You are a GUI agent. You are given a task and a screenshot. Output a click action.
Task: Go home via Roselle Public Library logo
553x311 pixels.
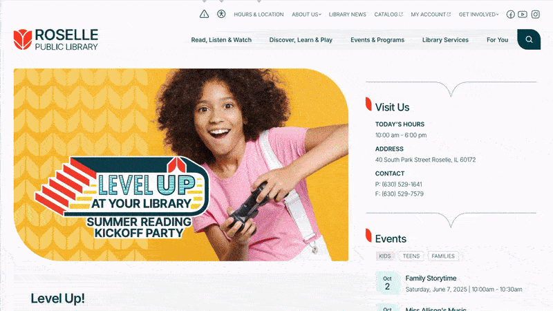[x=56, y=39]
